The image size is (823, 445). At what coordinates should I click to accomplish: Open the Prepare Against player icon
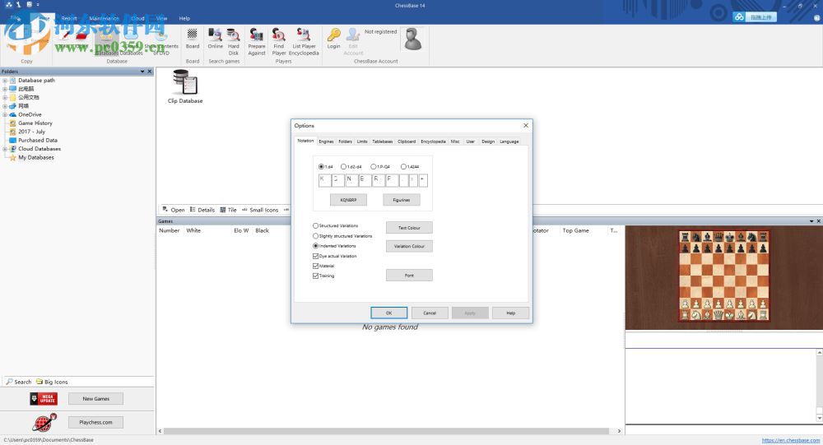coord(256,42)
